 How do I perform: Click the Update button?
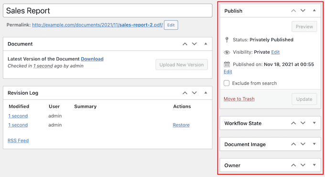pyautogui.click(x=304, y=99)
